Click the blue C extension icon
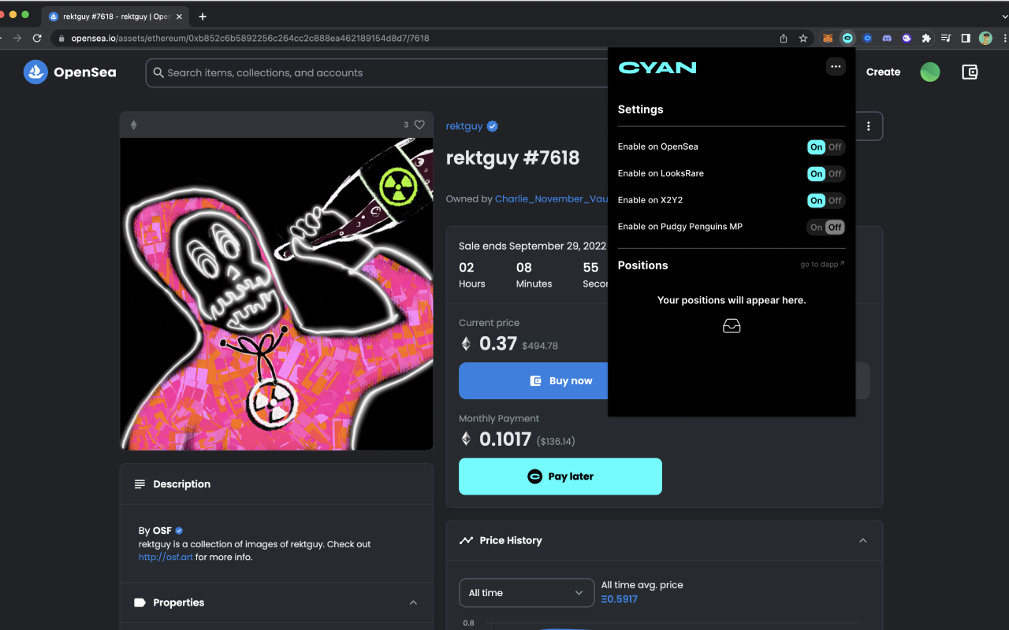The height and width of the screenshot is (630, 1009). pyautogui.click(x=867, y=38)
